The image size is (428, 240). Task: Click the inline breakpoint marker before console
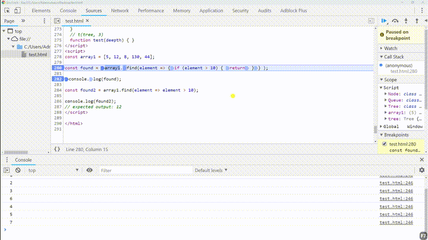pos(67,79)
